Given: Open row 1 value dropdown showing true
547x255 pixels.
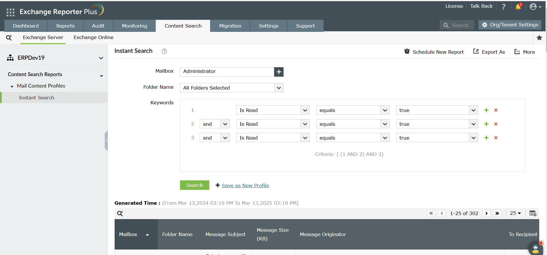Looking at the screenshot, I should click(437, 110).
